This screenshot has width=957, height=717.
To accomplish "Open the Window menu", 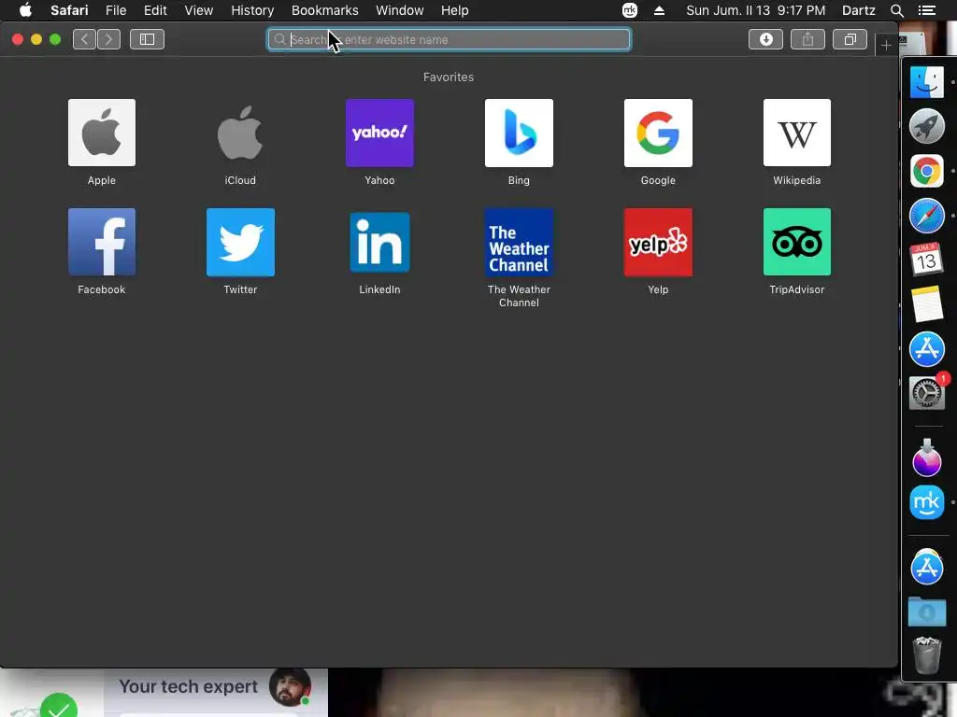I will coord(400,10).
